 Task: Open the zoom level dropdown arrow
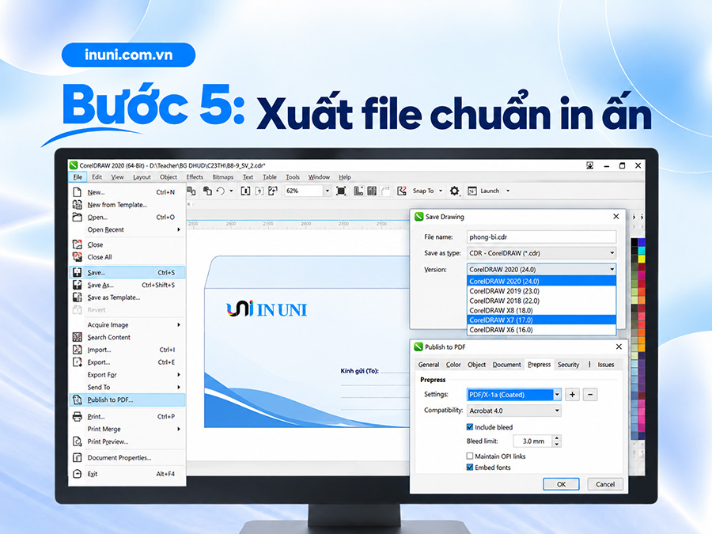click(327, 191)
